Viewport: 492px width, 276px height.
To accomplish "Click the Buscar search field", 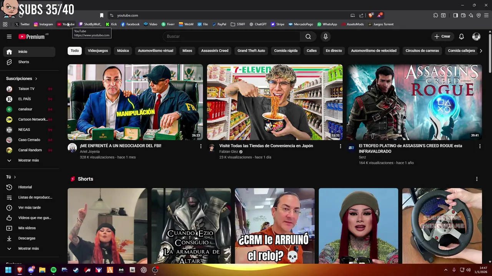I will click(231, 36).
